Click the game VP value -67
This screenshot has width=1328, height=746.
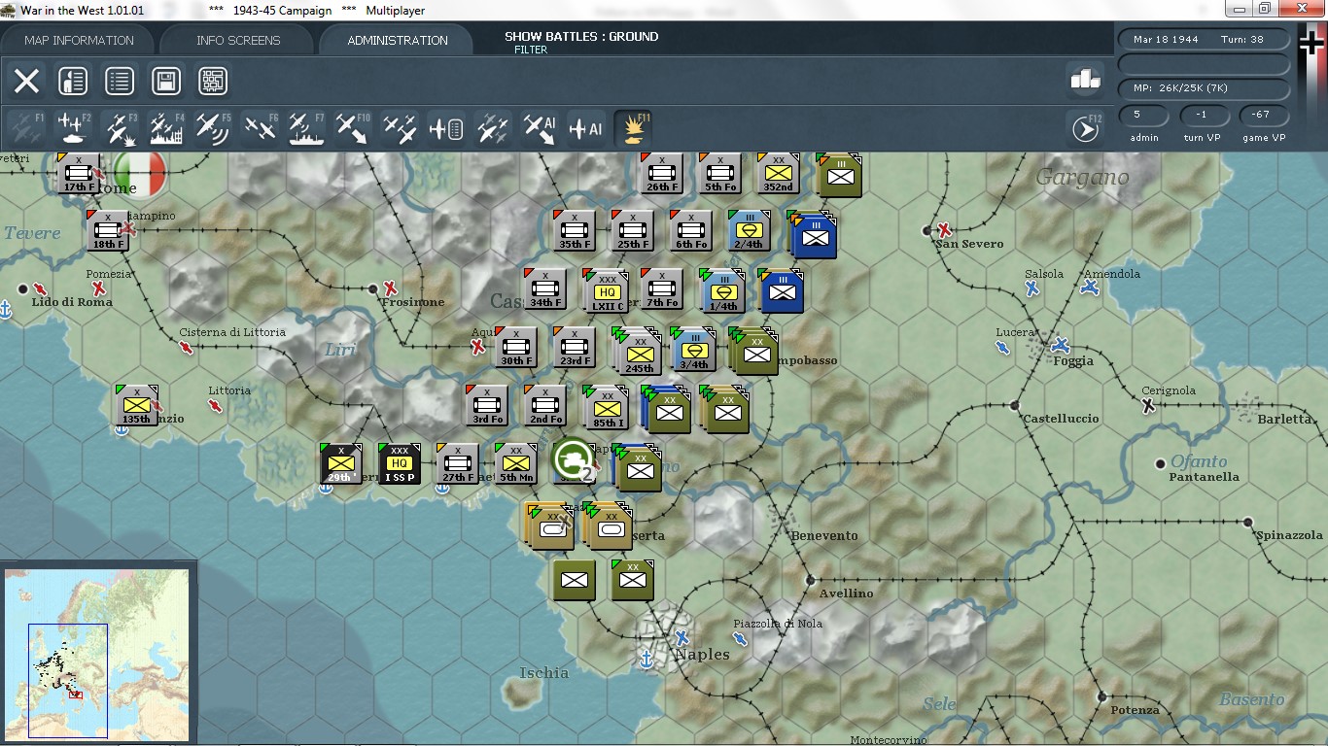(1264, 115)
